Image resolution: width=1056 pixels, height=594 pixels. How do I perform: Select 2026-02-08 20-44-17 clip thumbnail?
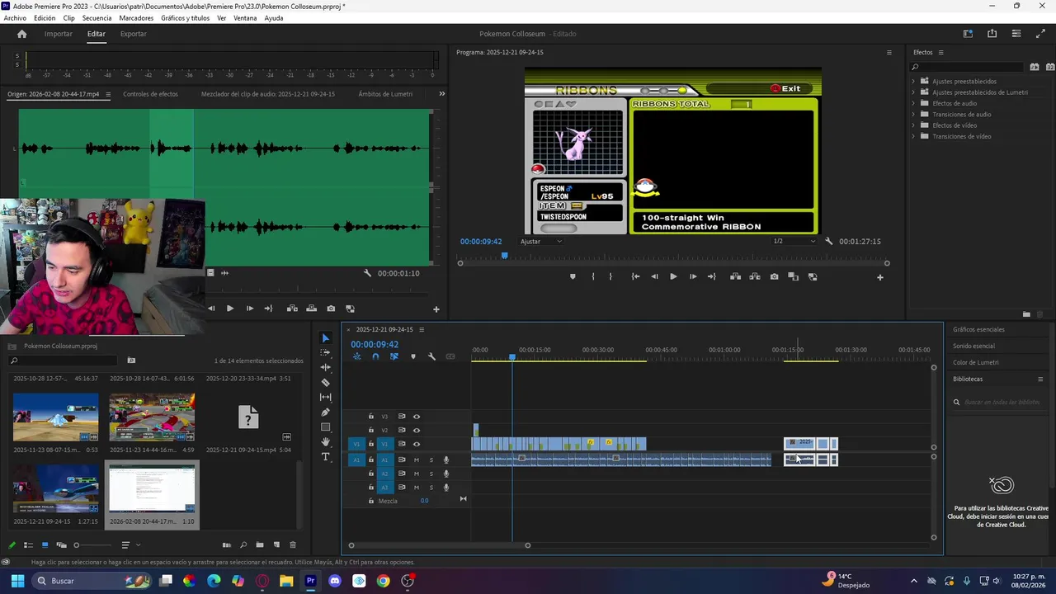point(152,488)
